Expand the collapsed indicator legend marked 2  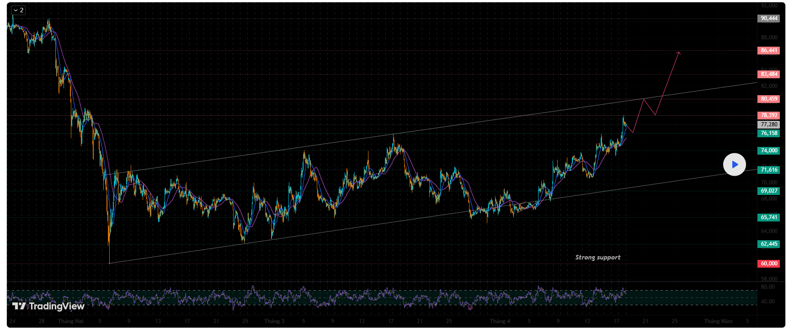[x=18, y=10]
